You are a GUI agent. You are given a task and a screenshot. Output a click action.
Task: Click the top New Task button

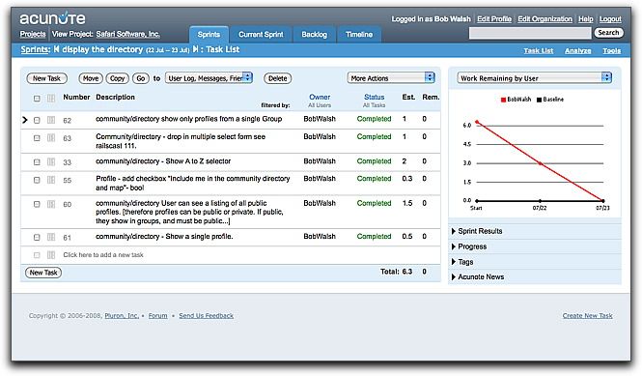point(46,78)
